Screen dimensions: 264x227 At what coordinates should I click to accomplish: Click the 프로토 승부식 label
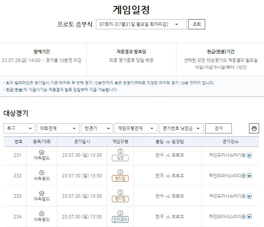[x=75, y=24]
